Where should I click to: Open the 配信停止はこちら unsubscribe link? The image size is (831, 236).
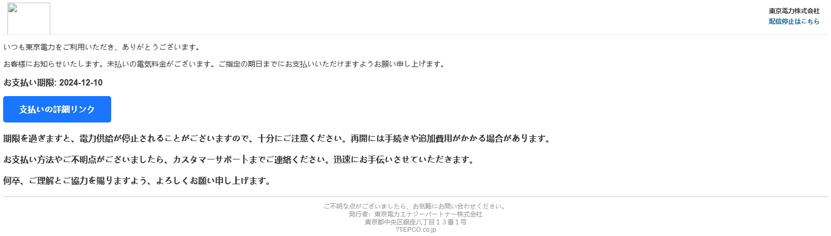coord(794,22)
